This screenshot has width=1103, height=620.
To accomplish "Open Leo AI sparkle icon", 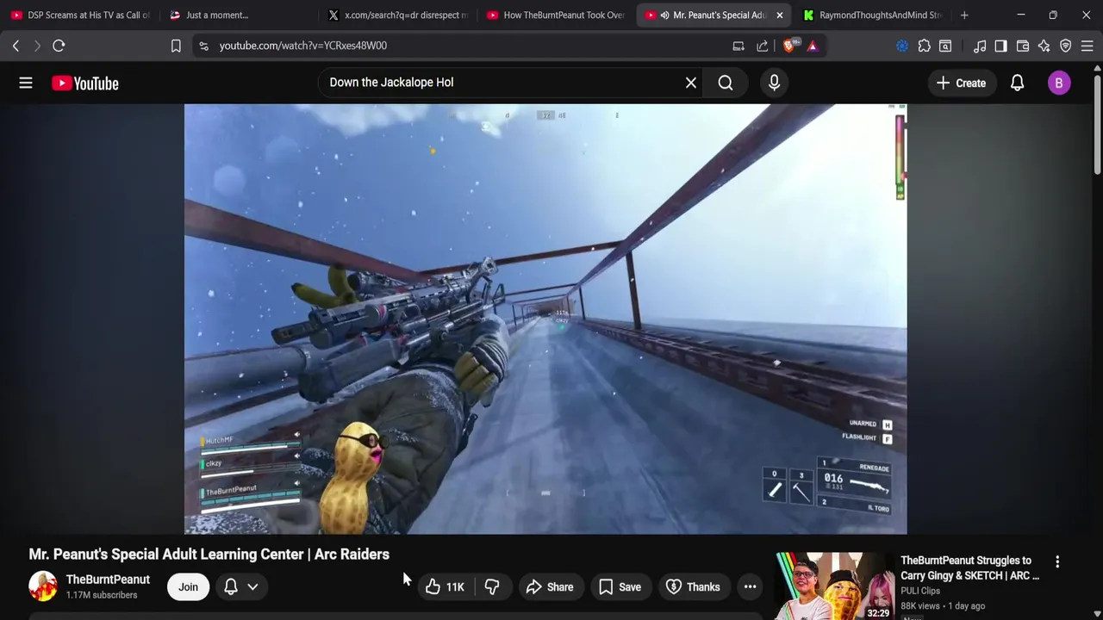I will [x=1044, y=46].
